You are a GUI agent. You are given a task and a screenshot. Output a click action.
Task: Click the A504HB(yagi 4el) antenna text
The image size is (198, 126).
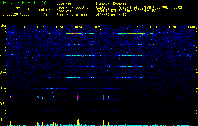tap(111, 15)
